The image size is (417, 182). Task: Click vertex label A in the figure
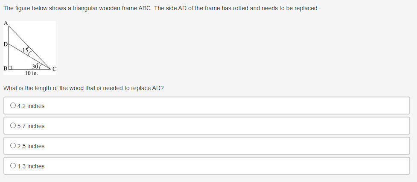click(6, 23)
